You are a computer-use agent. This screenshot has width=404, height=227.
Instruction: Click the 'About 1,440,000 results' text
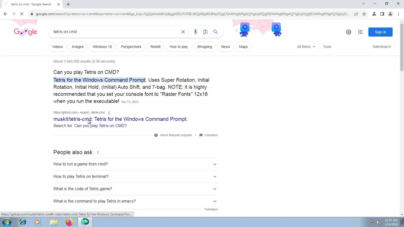(x=84, y=61)
